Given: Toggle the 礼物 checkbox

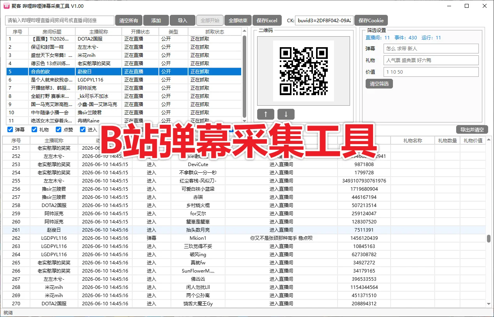Looking at the screenshot, I should 34,130.
